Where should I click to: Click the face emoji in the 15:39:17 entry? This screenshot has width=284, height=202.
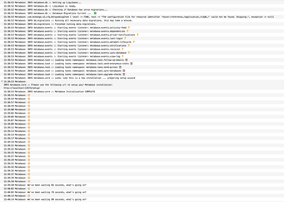click(x=29, y=138)
